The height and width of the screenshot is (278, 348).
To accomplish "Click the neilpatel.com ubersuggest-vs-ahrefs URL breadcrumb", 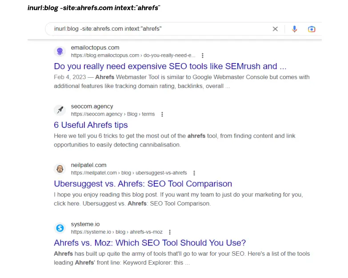I will point(129,173).
